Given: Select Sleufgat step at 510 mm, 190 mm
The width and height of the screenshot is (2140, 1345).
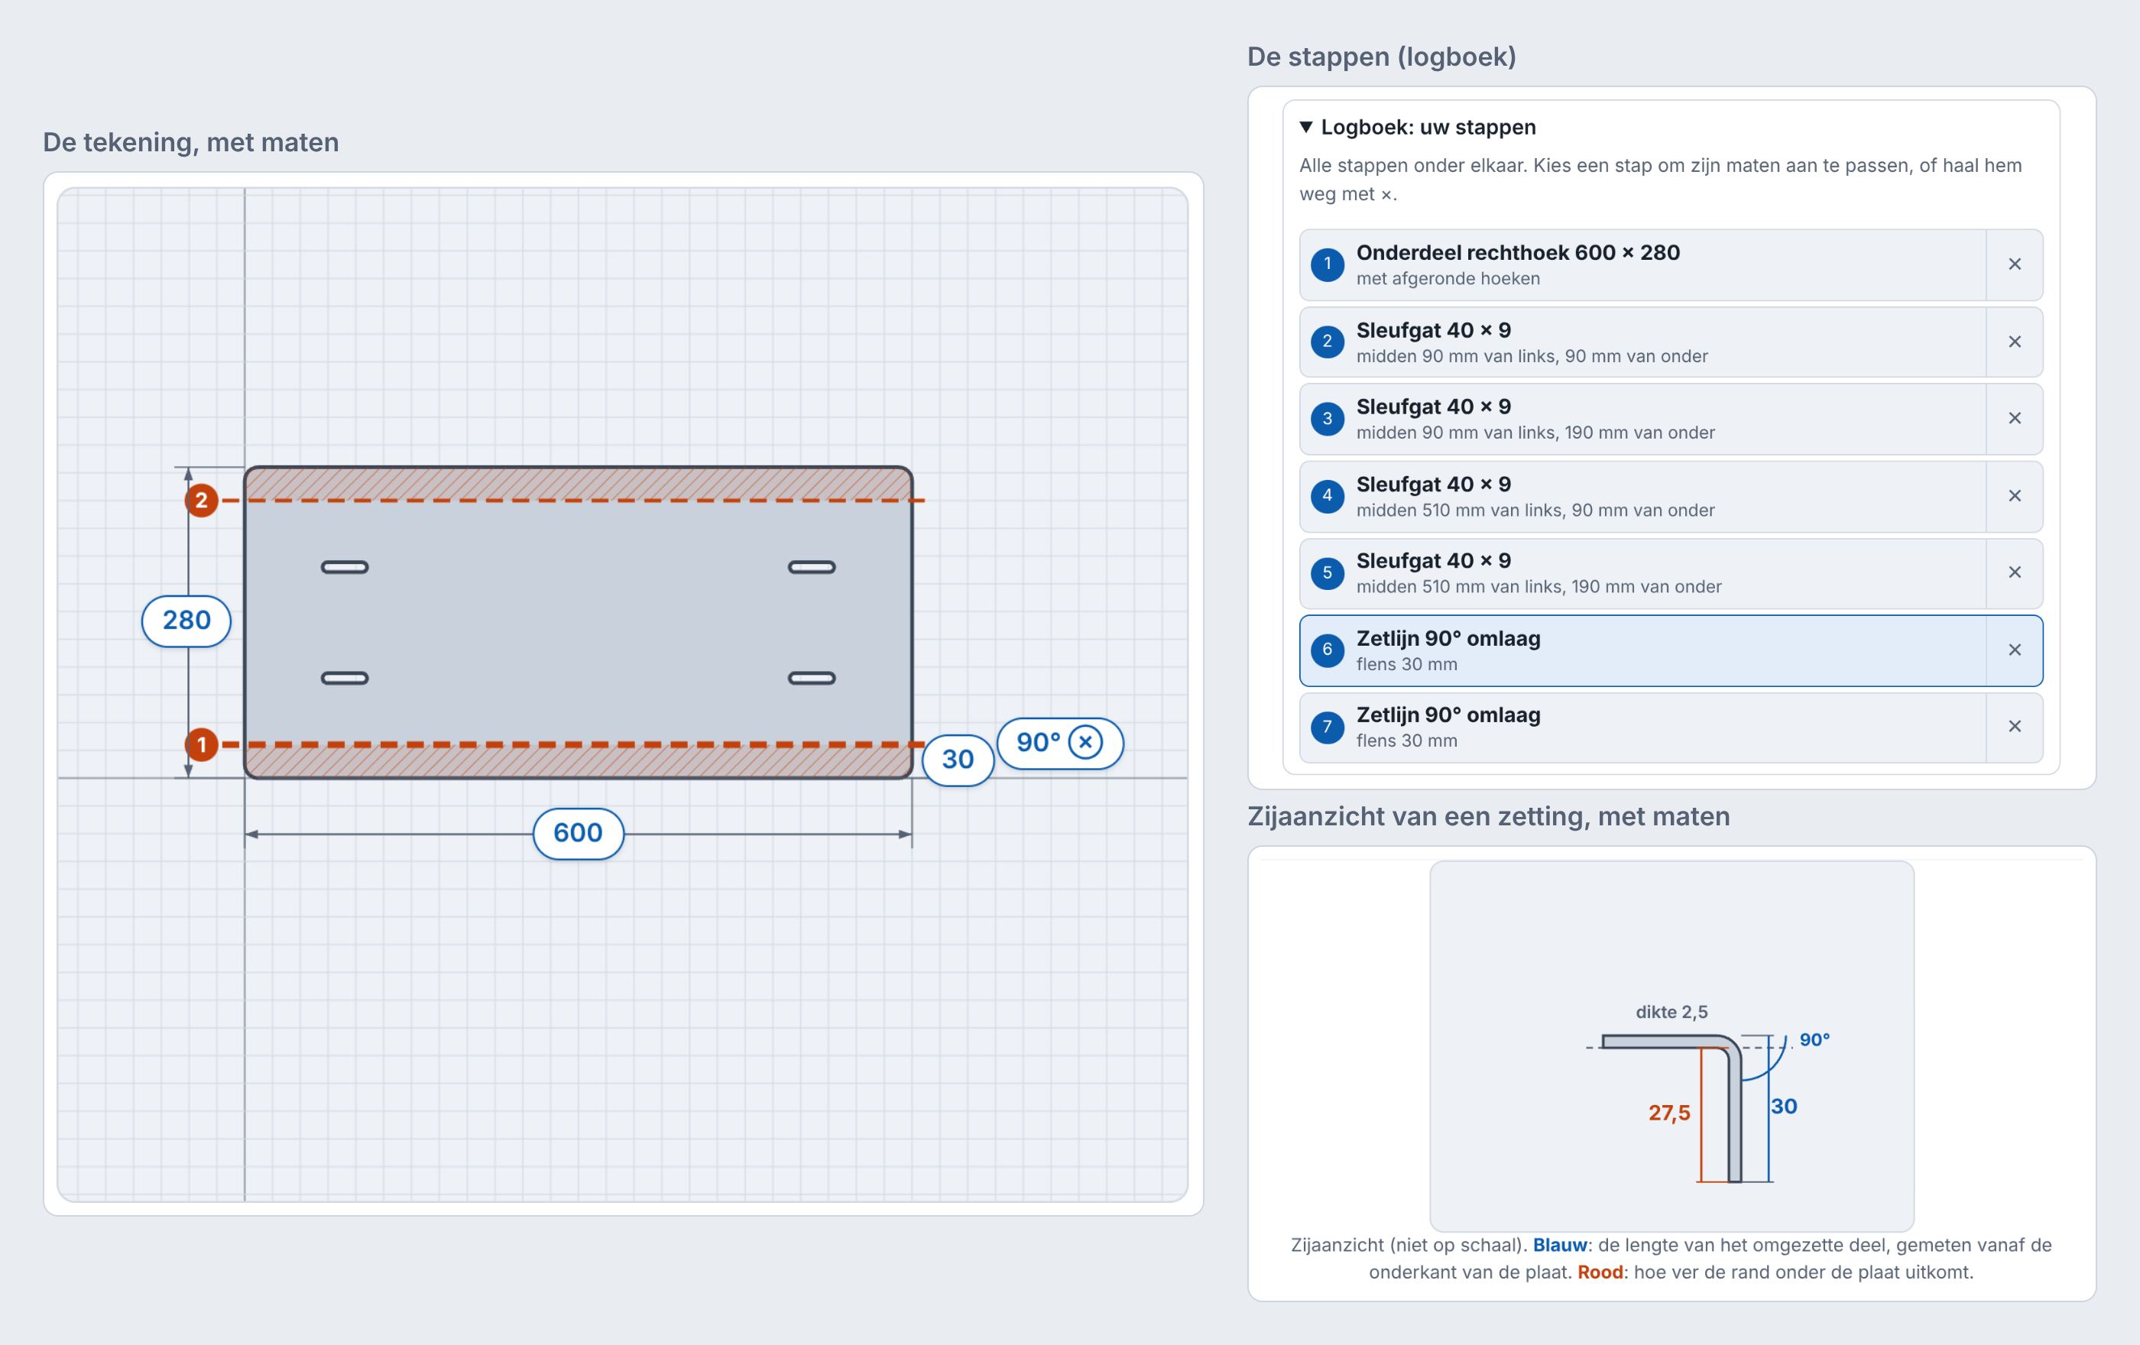Looking at the screenshot, I should coord(1642,573).
